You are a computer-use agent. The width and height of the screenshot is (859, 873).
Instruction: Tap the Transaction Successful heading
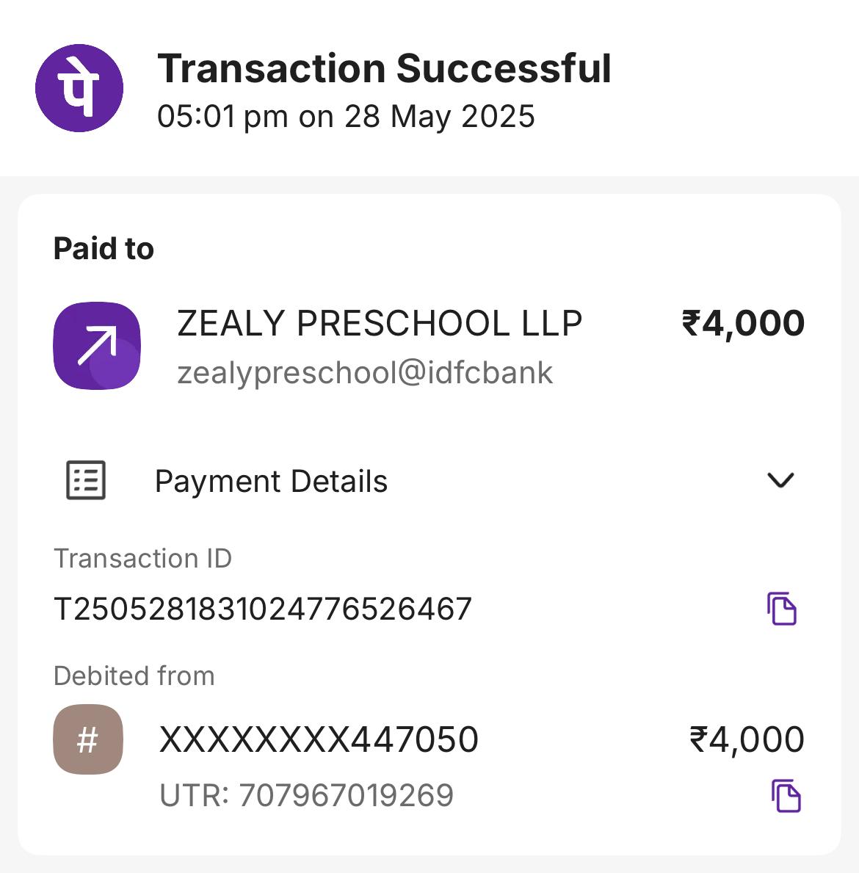click(x=384, y=69)
